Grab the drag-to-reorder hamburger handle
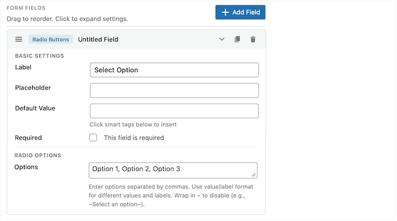The image size is (397, 221). pyautogui.click(x=19, y=40)
